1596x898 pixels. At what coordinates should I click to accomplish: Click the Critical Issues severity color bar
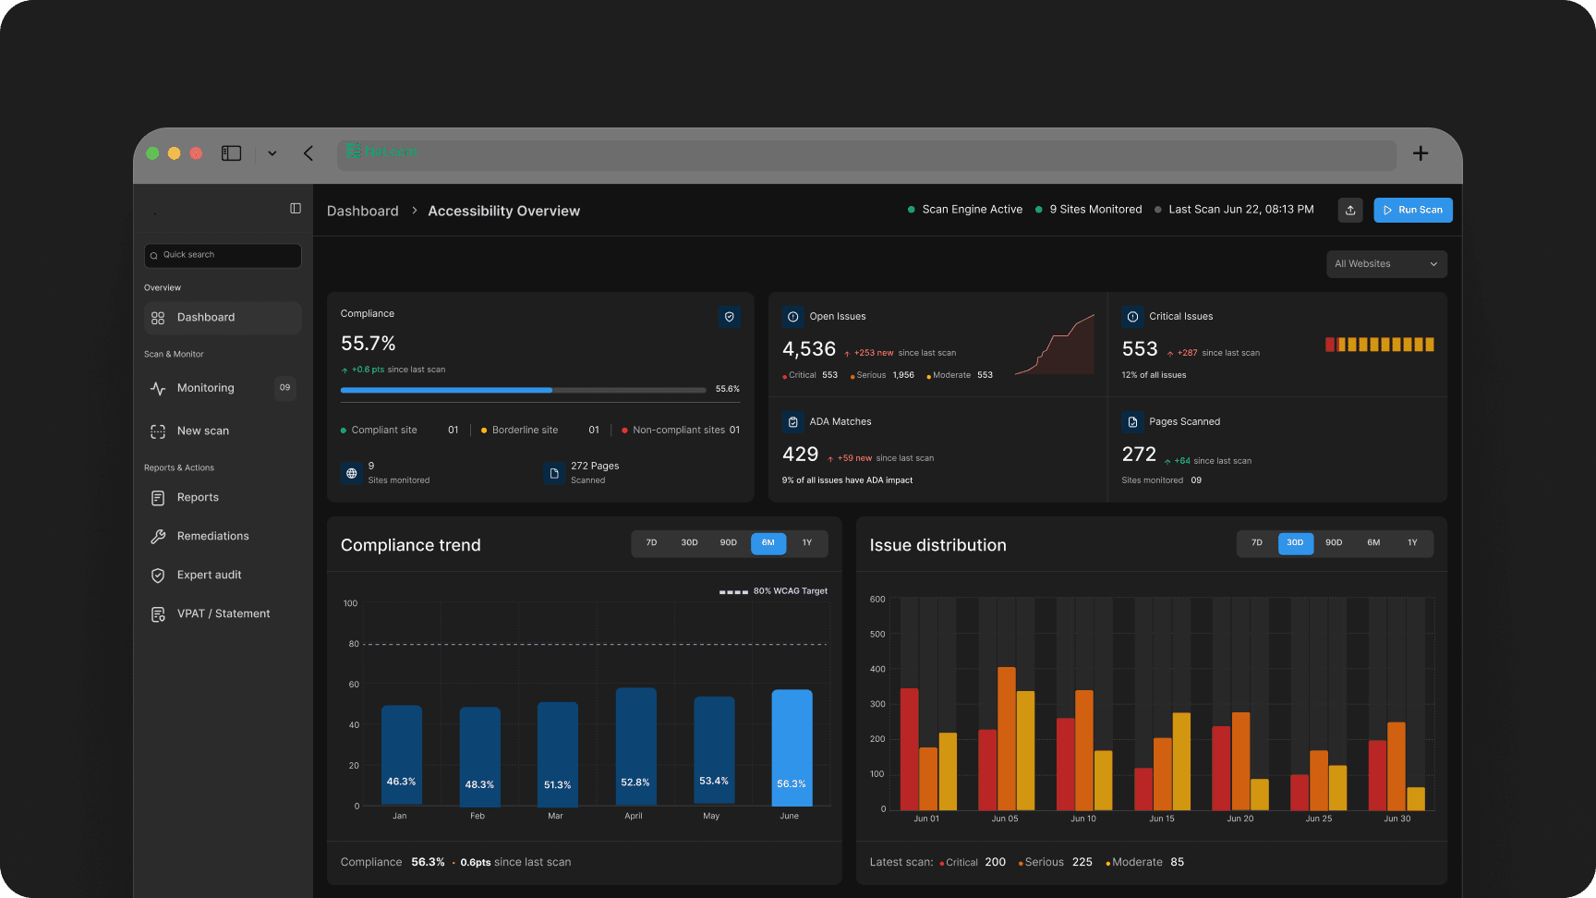point(1380,345)
